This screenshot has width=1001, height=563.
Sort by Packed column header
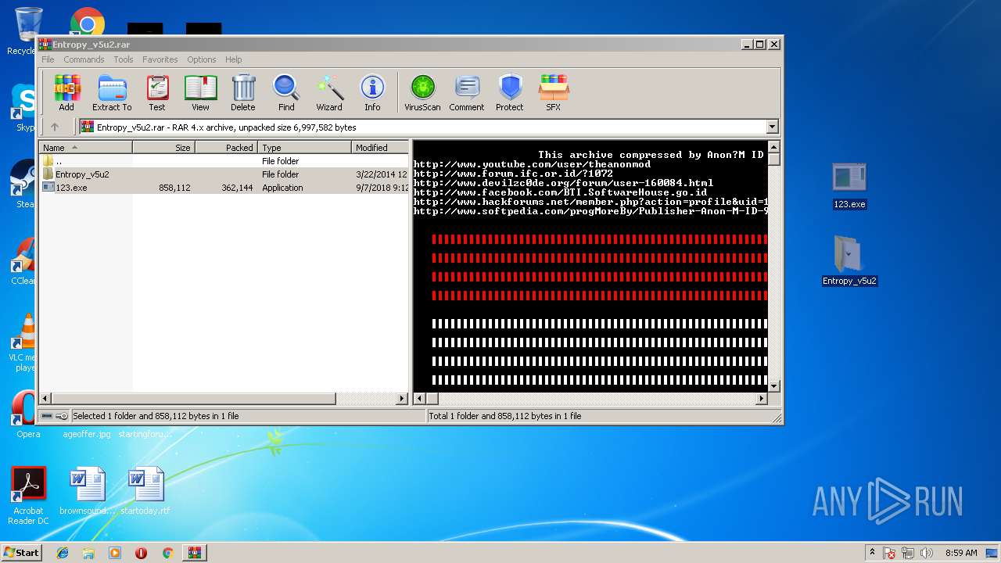pyautogui.click(x=227, y=147)
